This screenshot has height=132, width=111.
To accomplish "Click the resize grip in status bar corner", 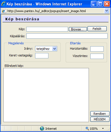I will 109,130.
